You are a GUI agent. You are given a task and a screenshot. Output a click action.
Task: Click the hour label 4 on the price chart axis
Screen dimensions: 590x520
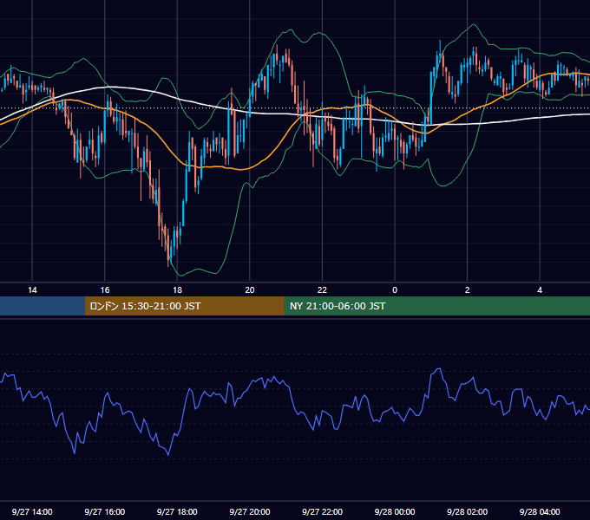(540, 290)
